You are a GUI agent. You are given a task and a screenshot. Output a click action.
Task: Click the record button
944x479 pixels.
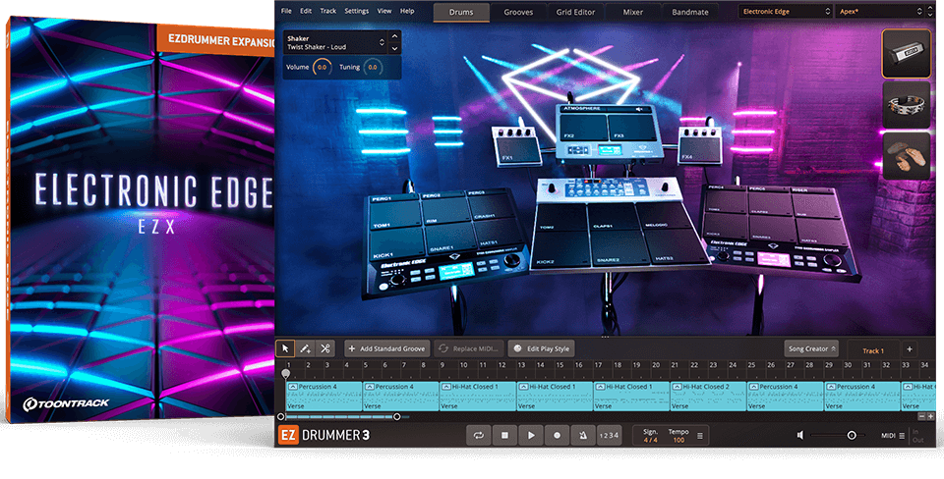pyautogui.click(x=557, y=435)
